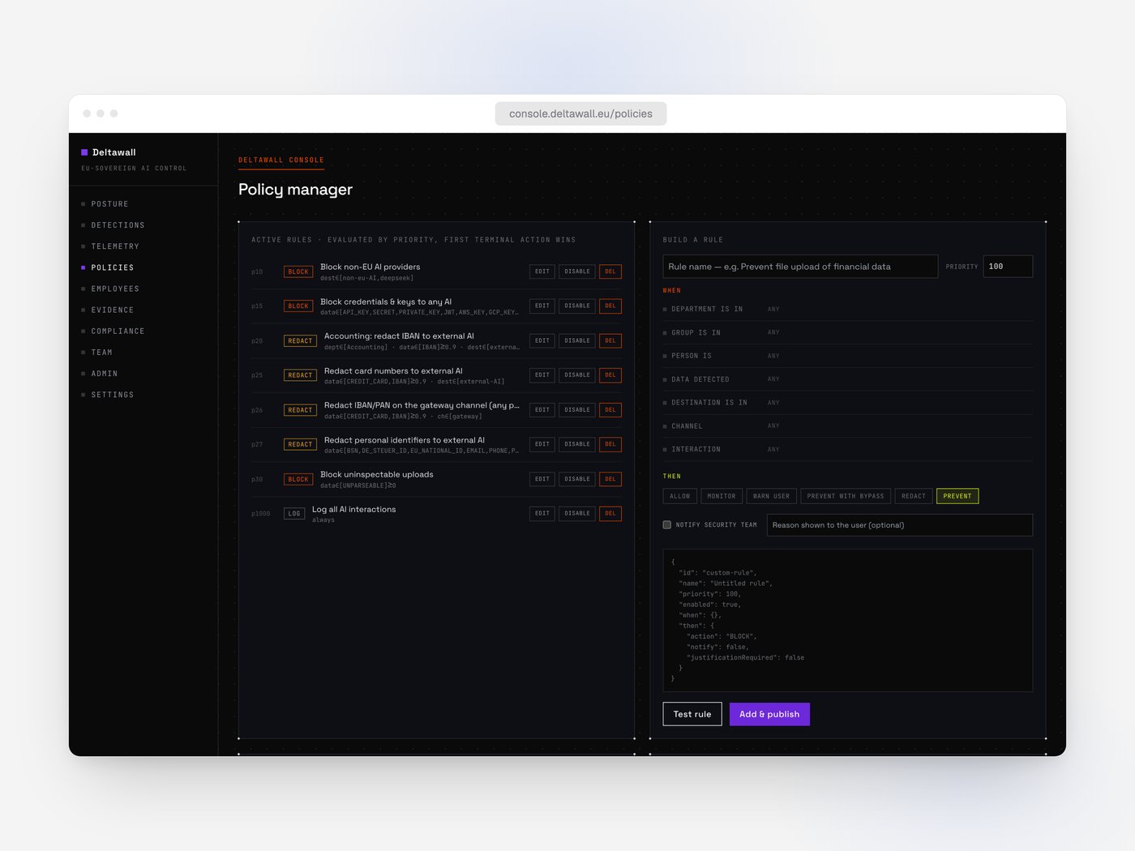The height and width of the screenshot is (851, 1135).
Task: Edit the Block credentials & keys rule
Action: [542, 306]
